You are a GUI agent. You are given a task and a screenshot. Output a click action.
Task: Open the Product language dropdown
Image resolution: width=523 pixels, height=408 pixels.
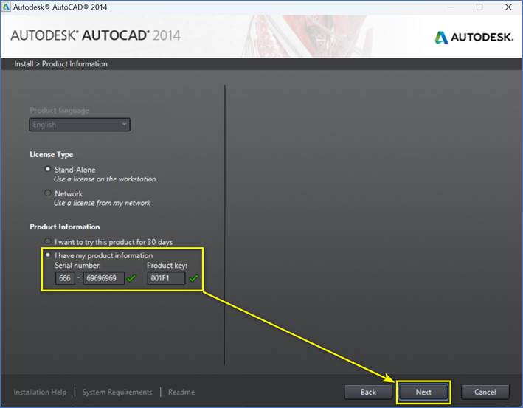click(x=80, y=125)
